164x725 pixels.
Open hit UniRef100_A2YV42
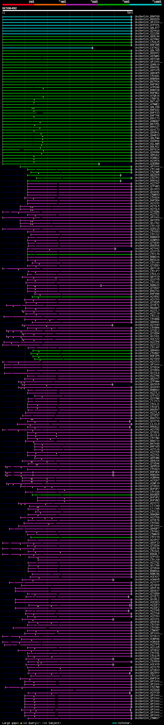(x=147, y=249)
